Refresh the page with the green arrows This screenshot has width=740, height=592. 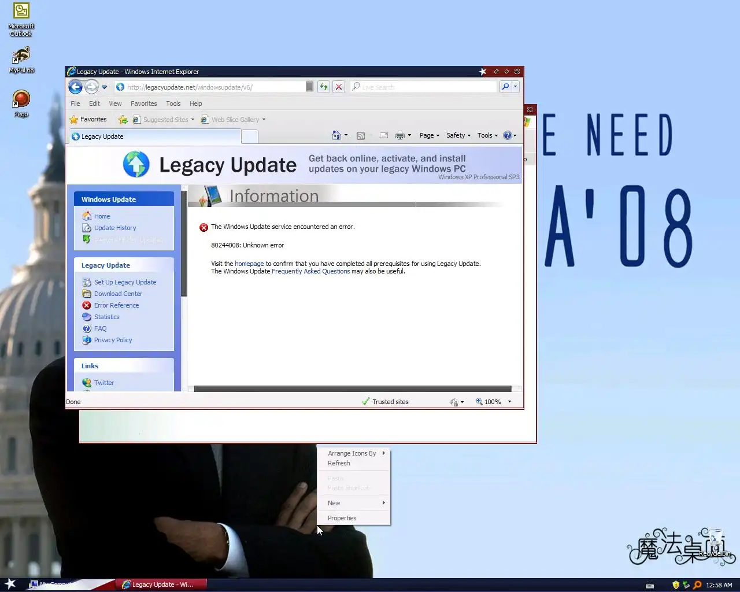click(324, 87)
